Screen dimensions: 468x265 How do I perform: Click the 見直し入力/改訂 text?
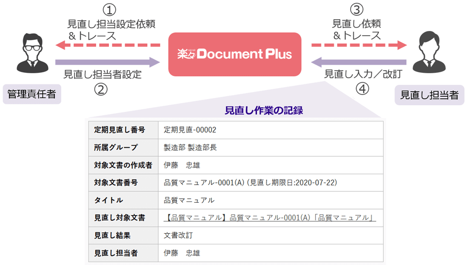click(363, 74)
